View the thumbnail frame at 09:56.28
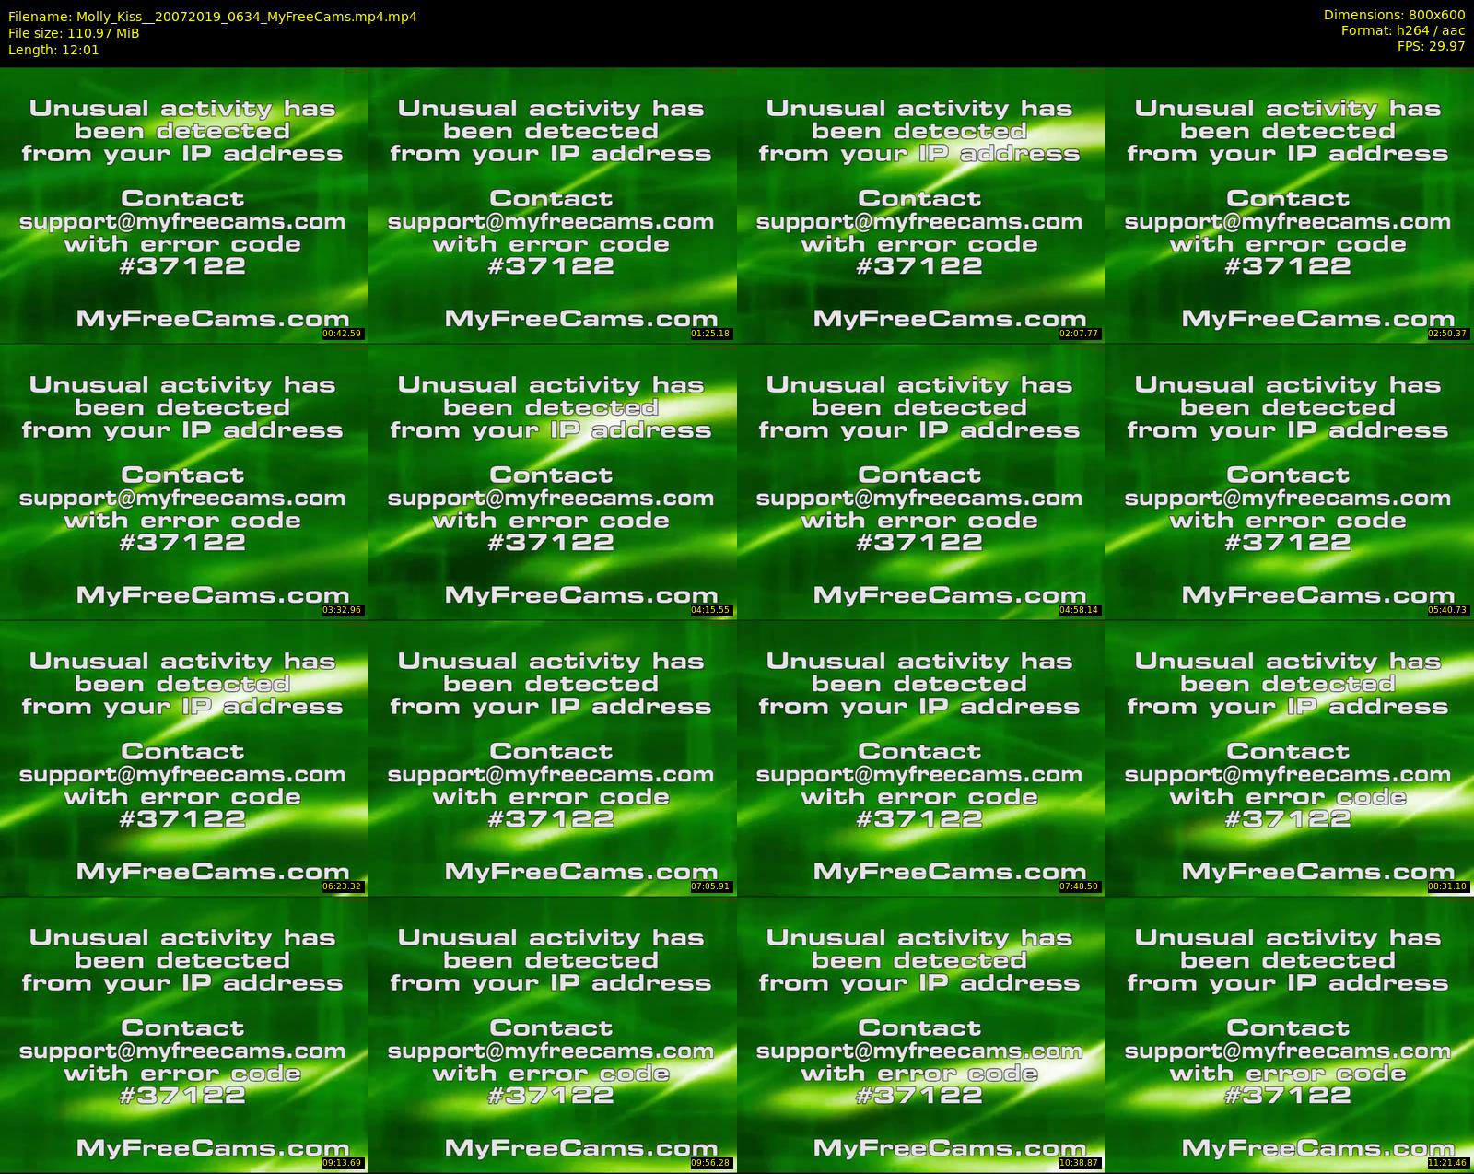This screenshot has height=1174, width=1474. (553, 1034)
